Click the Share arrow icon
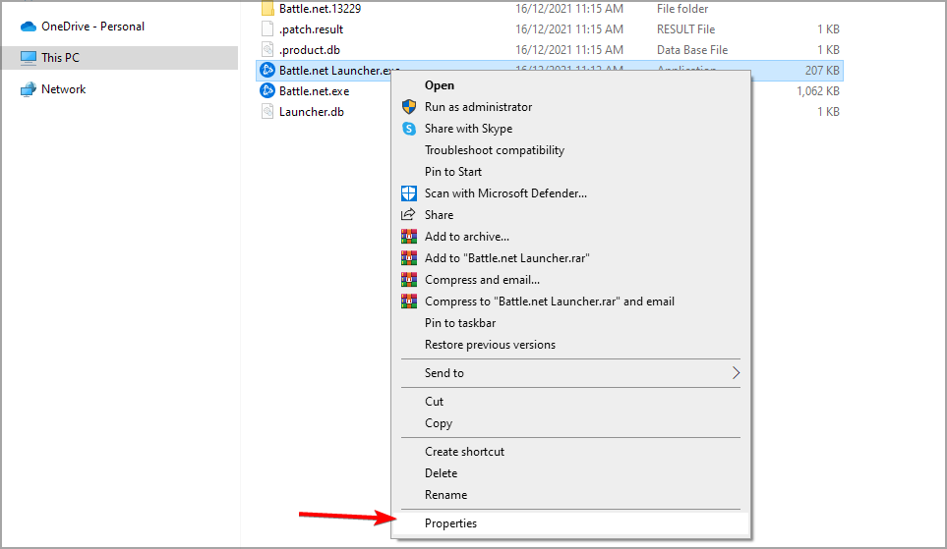Viewport: 947px width, 549px height. click(409, 214)
